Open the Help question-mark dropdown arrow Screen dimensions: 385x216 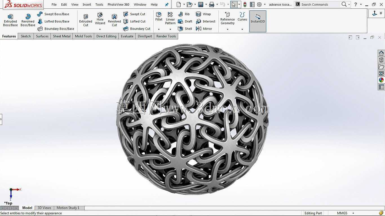pyautogui.click(x=361, y=4)
